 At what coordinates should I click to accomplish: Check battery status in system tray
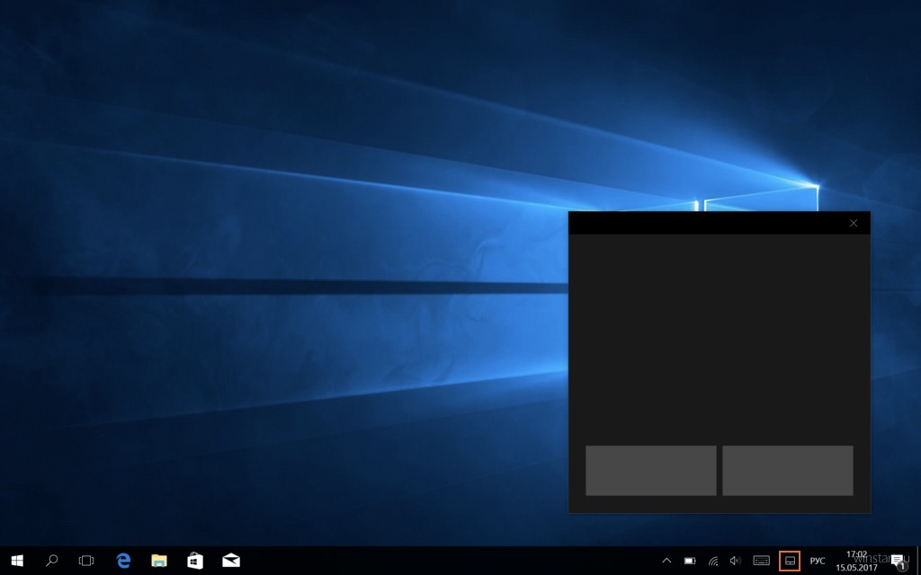pos(690,561)
